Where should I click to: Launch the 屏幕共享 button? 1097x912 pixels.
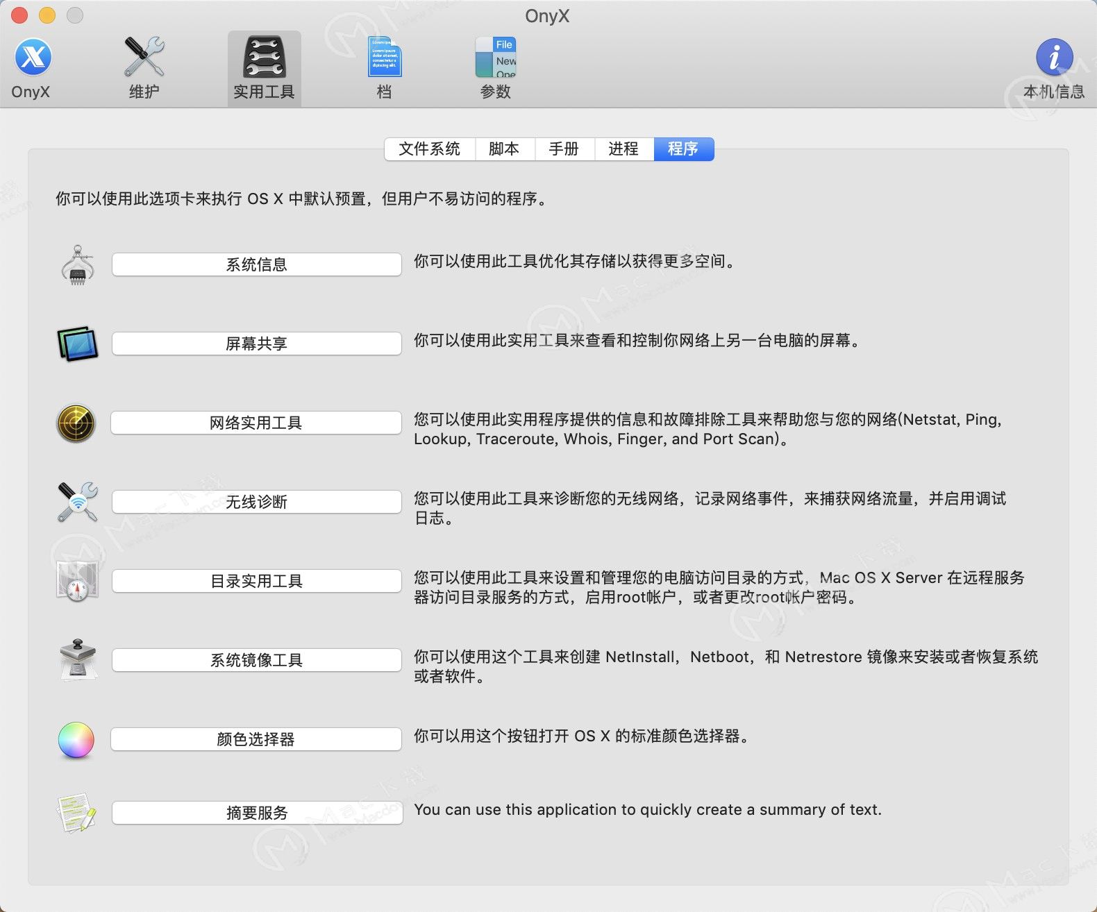[257, 344]
